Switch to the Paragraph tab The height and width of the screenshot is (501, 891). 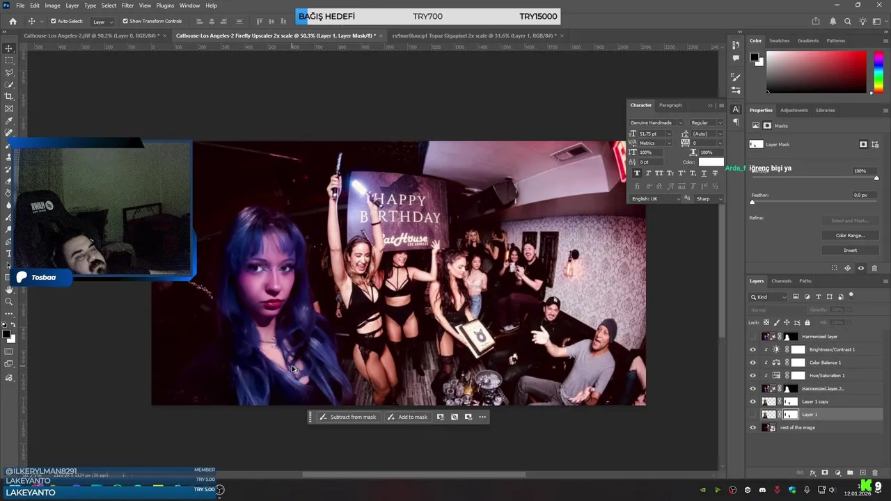[x=670, y=105]
